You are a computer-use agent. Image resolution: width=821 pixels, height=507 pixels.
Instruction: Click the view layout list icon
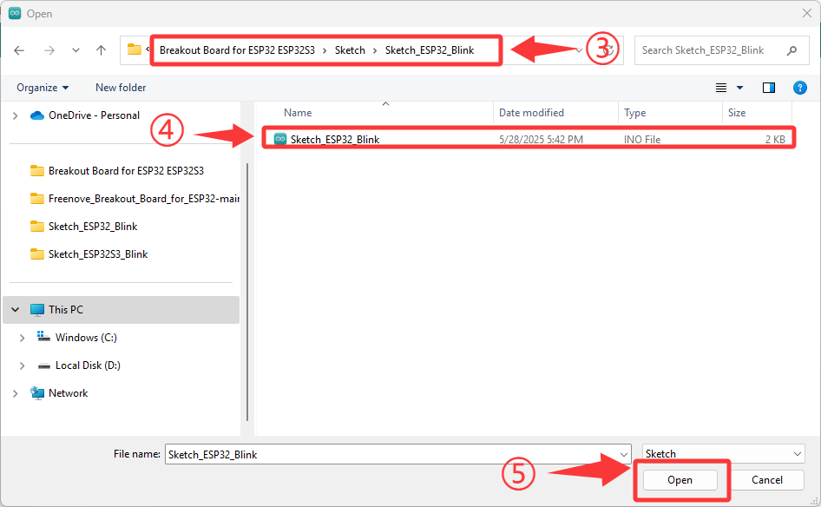721,88
